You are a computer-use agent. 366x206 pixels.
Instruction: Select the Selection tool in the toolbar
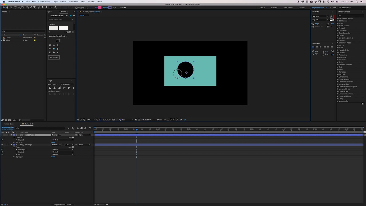[4, 7]
